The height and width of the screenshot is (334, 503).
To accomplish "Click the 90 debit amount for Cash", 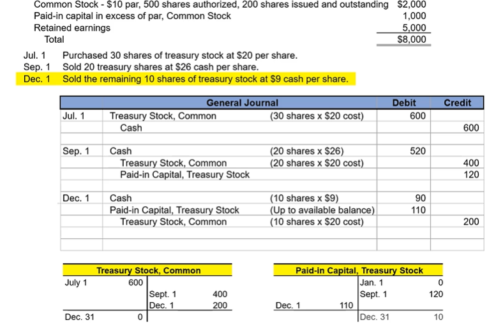I will click(x=420, y=198).
